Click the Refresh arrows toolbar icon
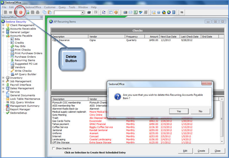 [104, 12]
